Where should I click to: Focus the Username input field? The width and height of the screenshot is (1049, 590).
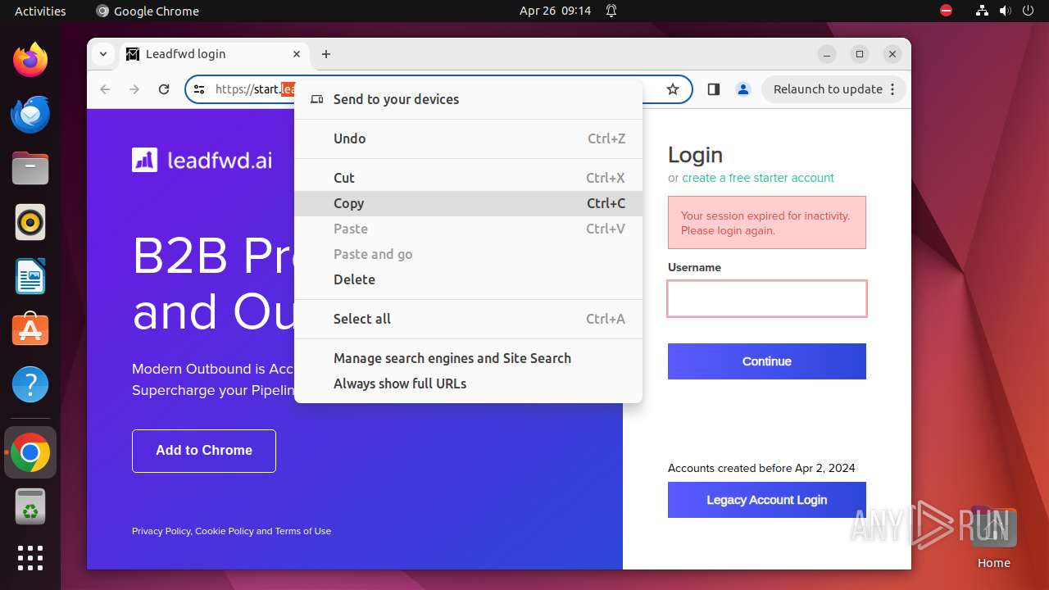(767, 298)
